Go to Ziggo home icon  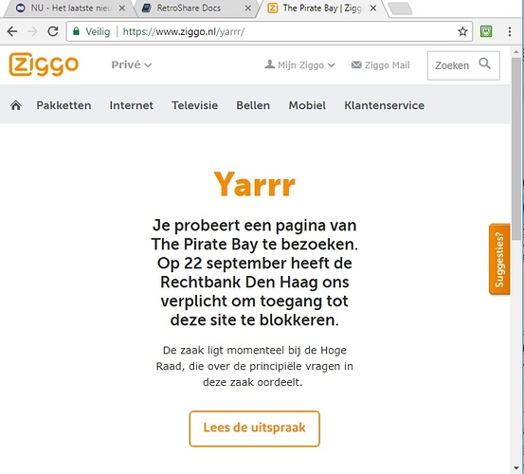(16, 105)
